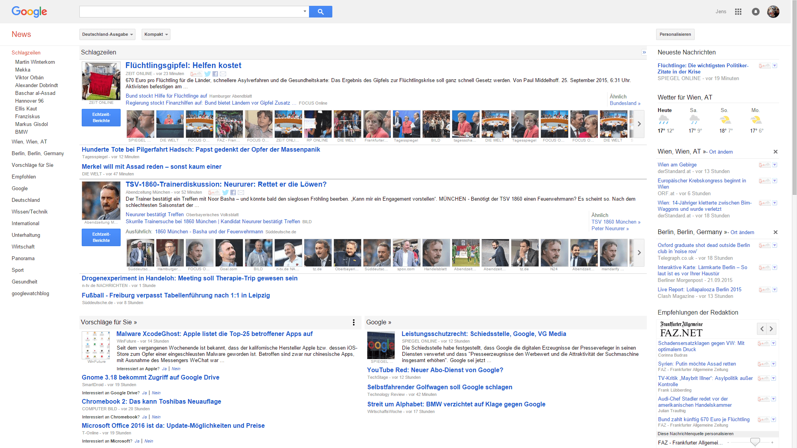Open the Echtzeit-Berichte button for TSV-1860 story
797x448 pixels.
point(101,237)
